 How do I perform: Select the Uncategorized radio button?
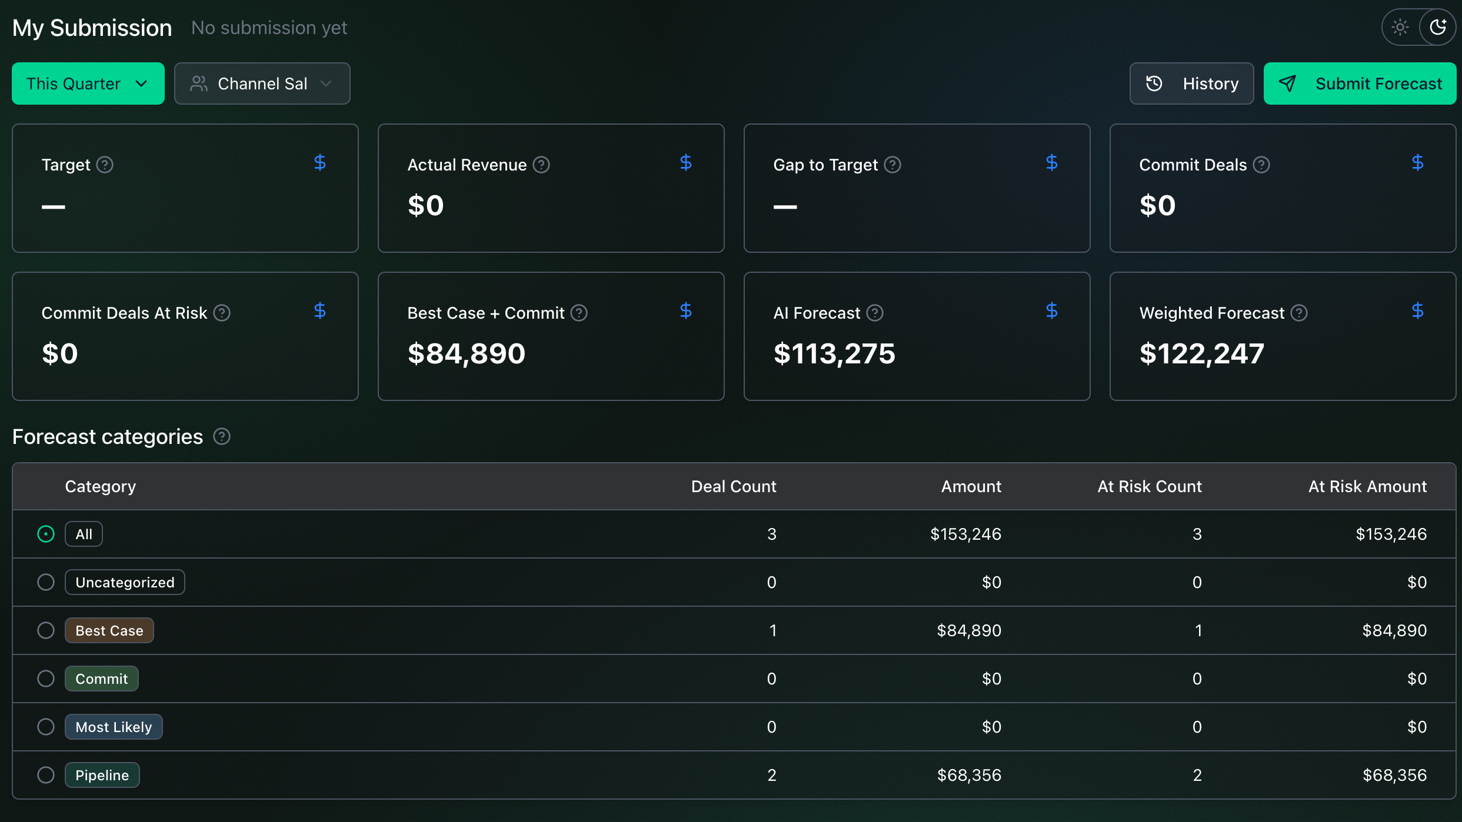pos(46,582)
